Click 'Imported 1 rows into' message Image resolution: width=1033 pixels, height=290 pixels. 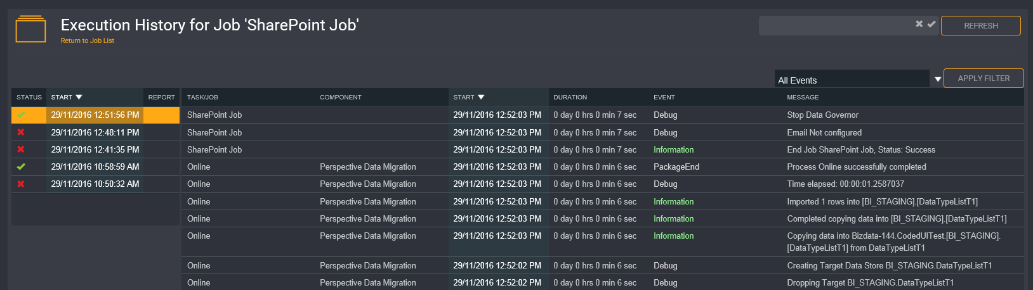coord(882,201)
